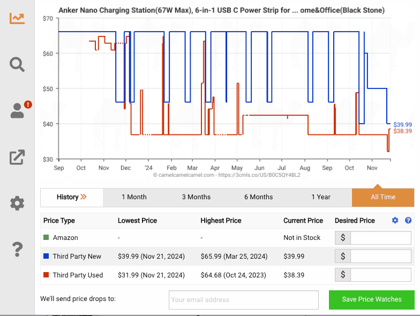420x316 pixels.
Task: Open the price chart icon in sidebar
Action: [x=17, y=18]
